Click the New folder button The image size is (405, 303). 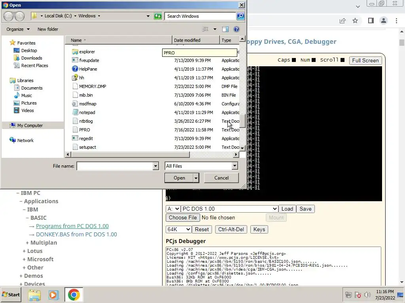48,29
